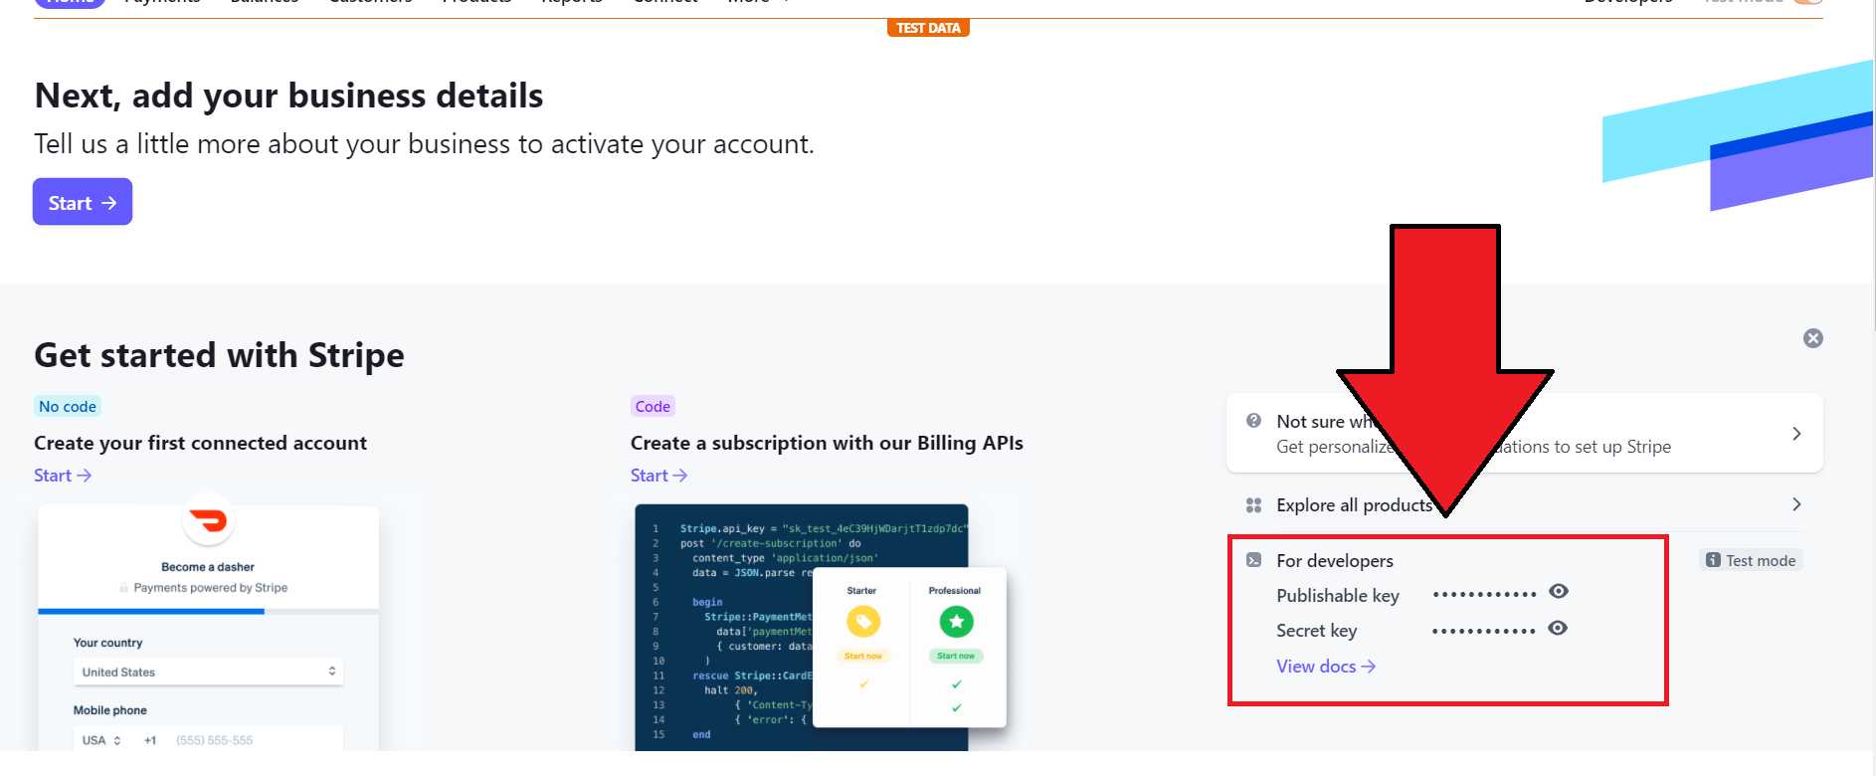Click the Professional plan star icon

pyautogui.click(x=956, y=622)
